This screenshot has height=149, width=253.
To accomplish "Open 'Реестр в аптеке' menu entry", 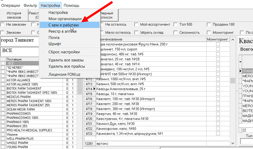I will tap(69, 31).
